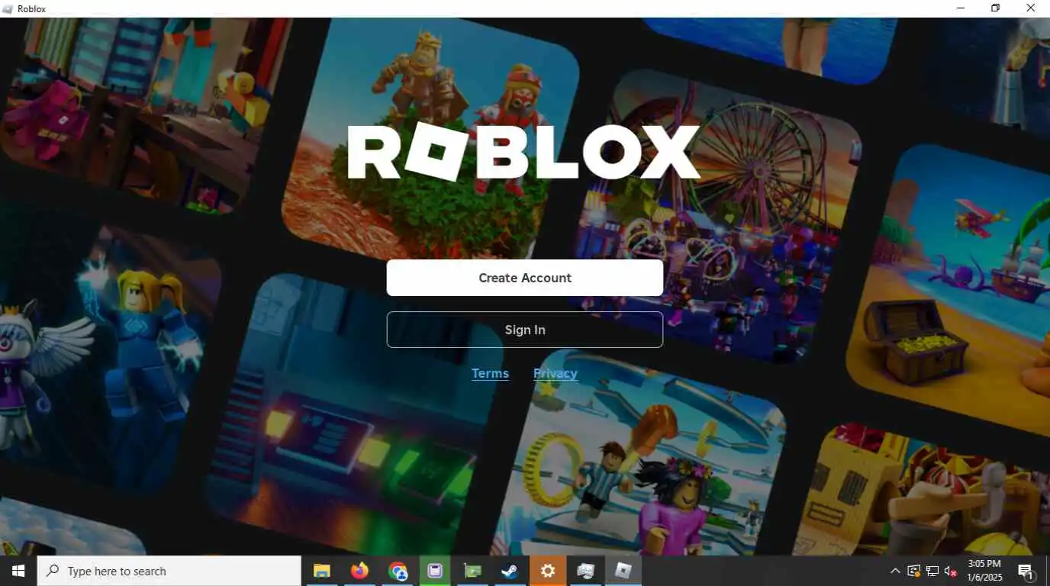Image resolution: width=1050 pixels, height=586 pixels.
Task: Open the orange gear app on taskbar
Action: click(548, 571)
